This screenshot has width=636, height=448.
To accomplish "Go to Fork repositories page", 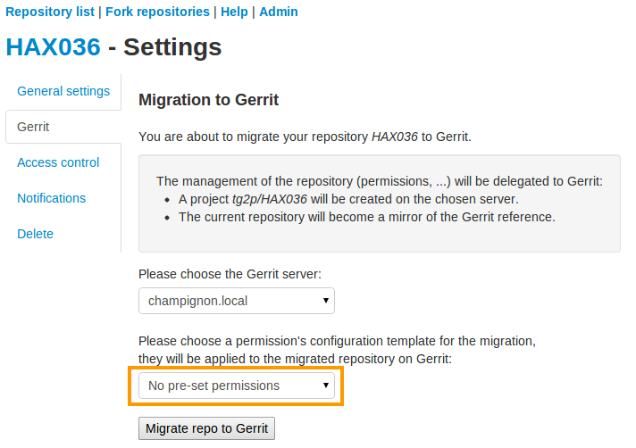I will [157, 12].
